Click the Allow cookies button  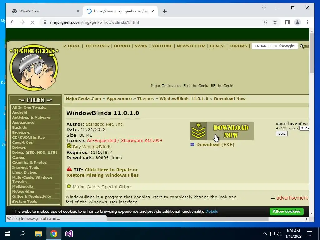[287, 212]
